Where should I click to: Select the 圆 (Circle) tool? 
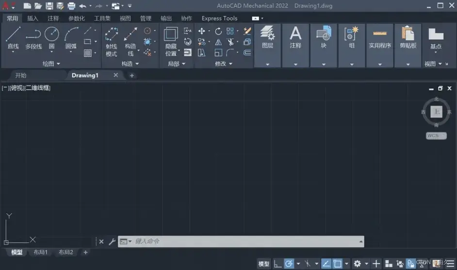pos(51,38)
